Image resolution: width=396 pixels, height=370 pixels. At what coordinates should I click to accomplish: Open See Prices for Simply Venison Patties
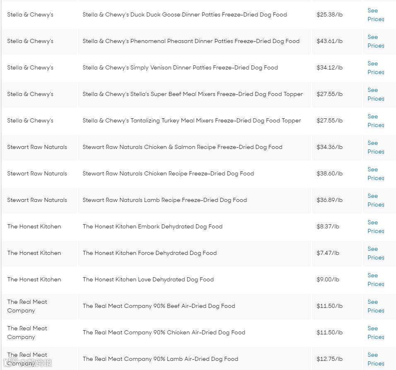point(376,68)
